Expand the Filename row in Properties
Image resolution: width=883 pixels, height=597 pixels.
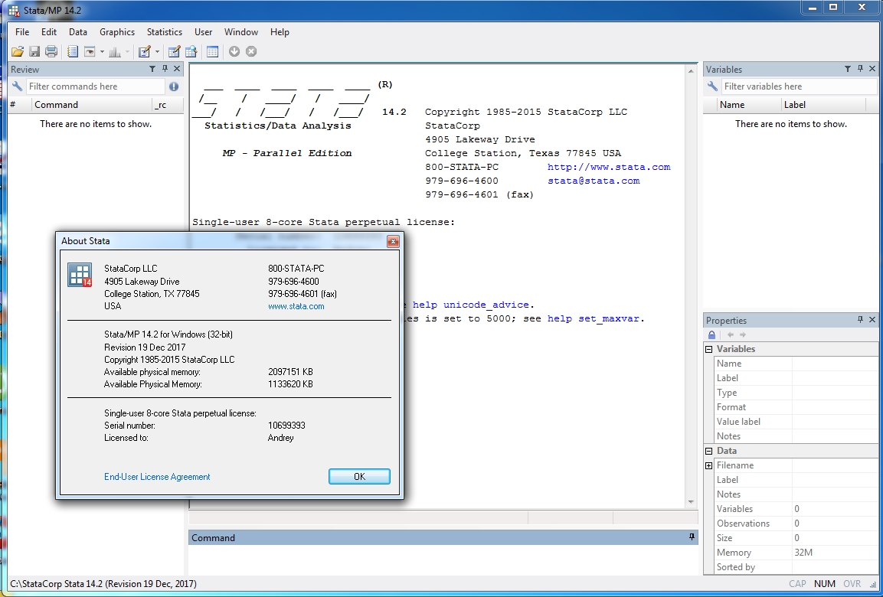(x=709, y=466)
